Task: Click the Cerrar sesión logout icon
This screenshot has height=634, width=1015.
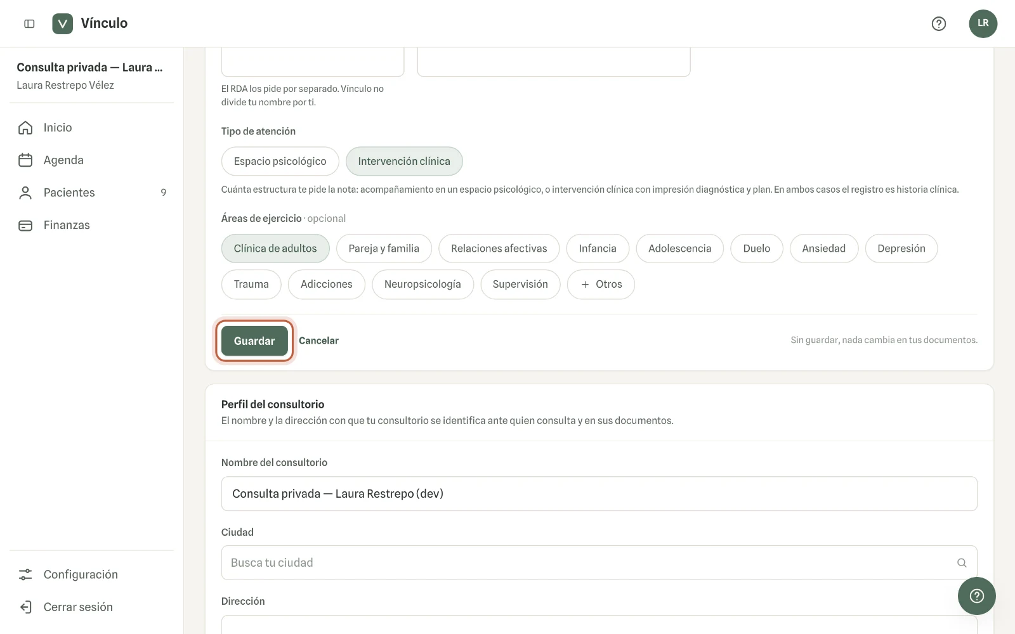Action: (25, 607)
